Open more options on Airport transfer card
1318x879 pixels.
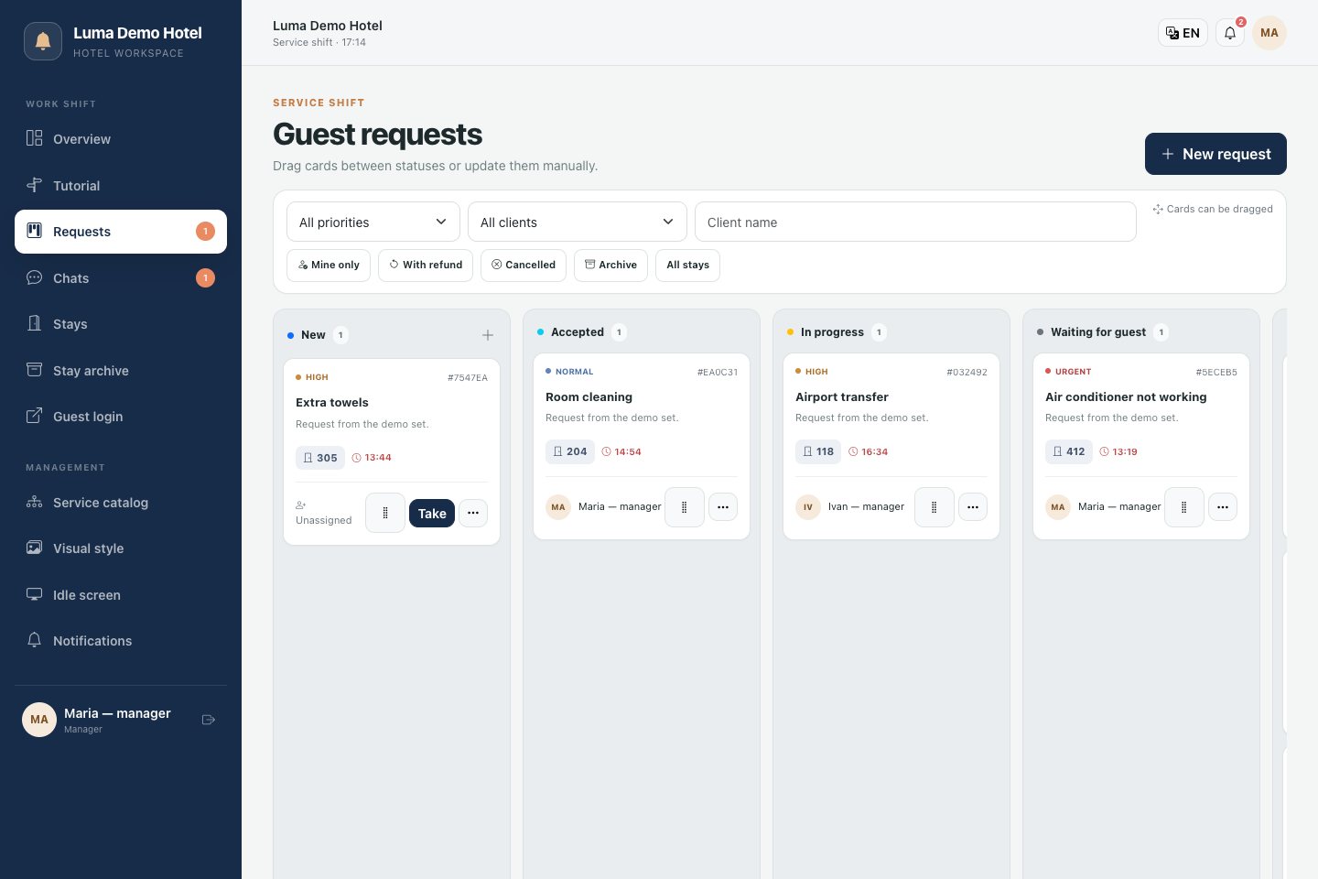[x=973, y=507]
